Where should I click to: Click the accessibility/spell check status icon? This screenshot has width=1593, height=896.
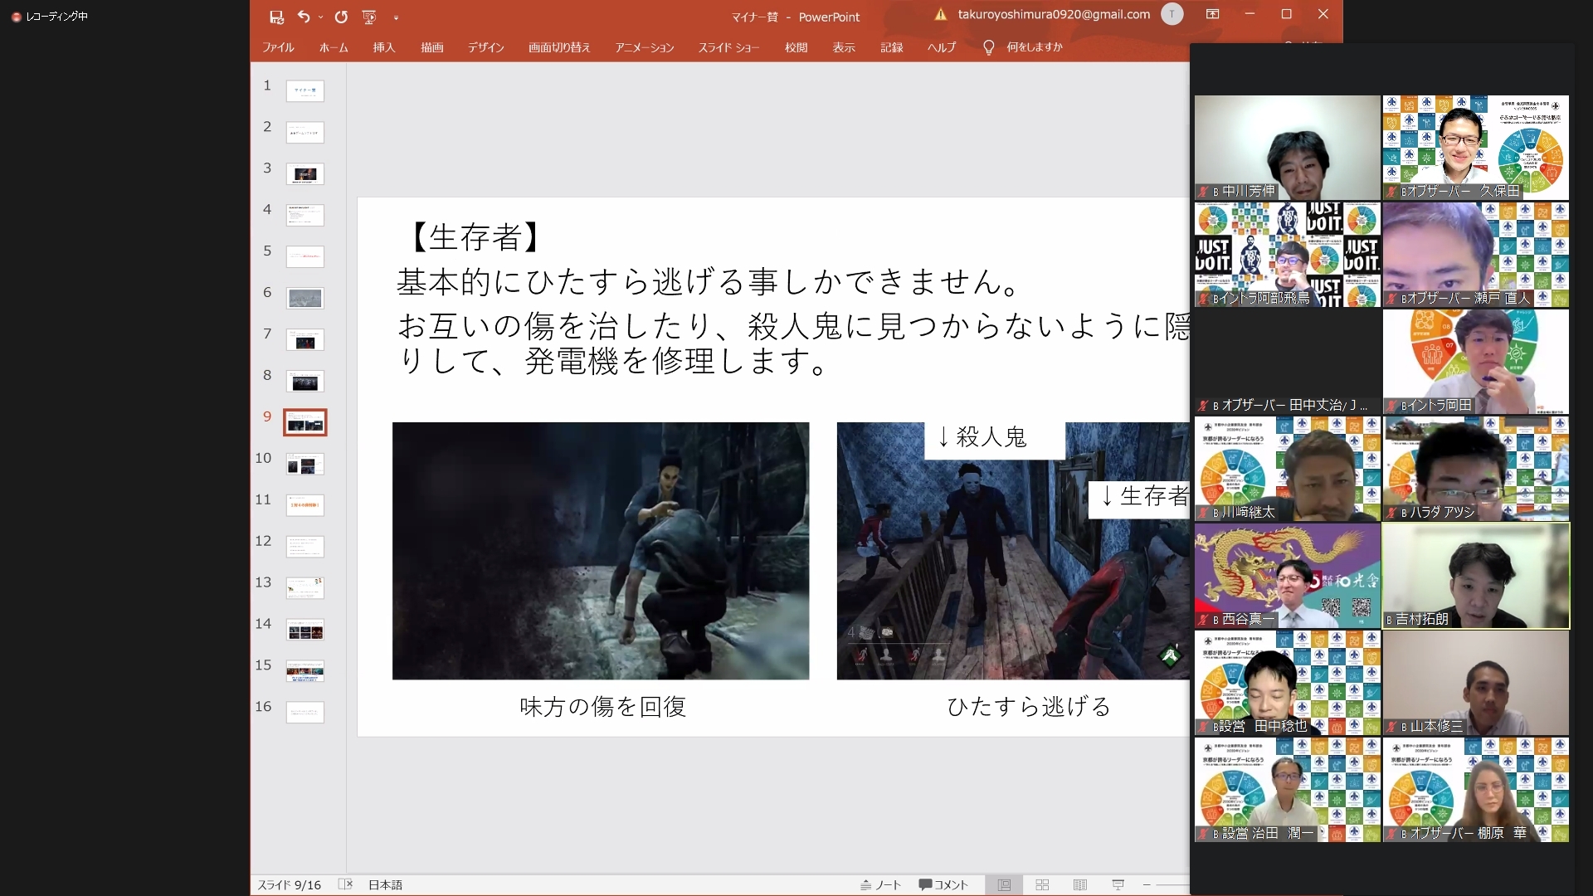[346, 884]
